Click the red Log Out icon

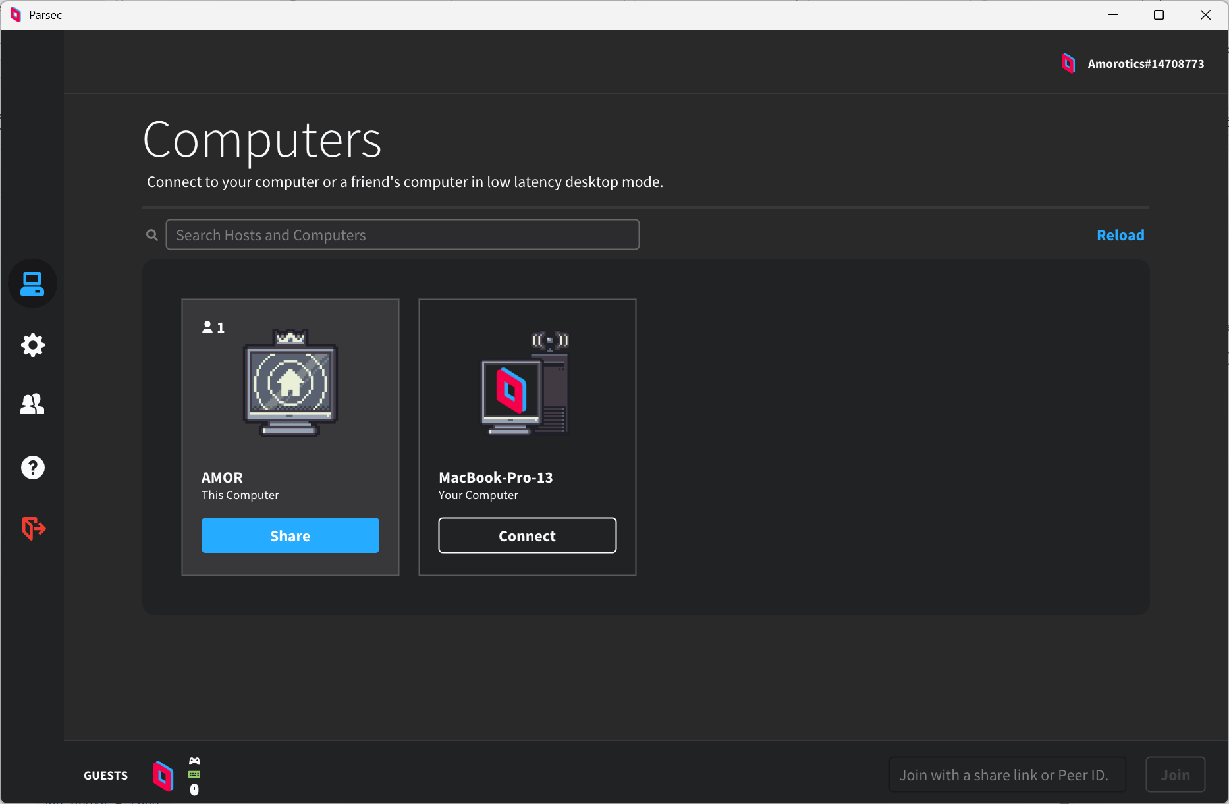(x=33, y=528)
